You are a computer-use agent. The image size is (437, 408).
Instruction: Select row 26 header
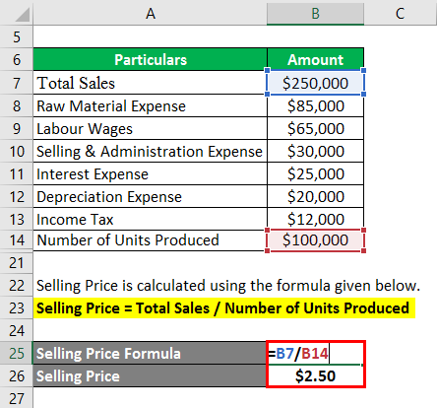click(17, 375)
